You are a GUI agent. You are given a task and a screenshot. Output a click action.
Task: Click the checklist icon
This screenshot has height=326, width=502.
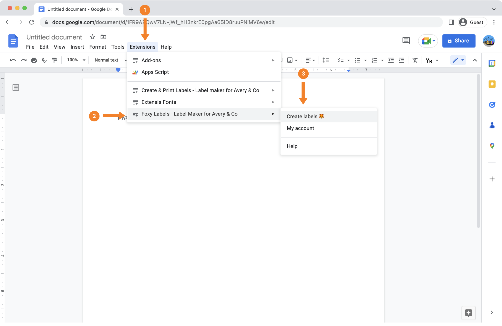point(340,60)
